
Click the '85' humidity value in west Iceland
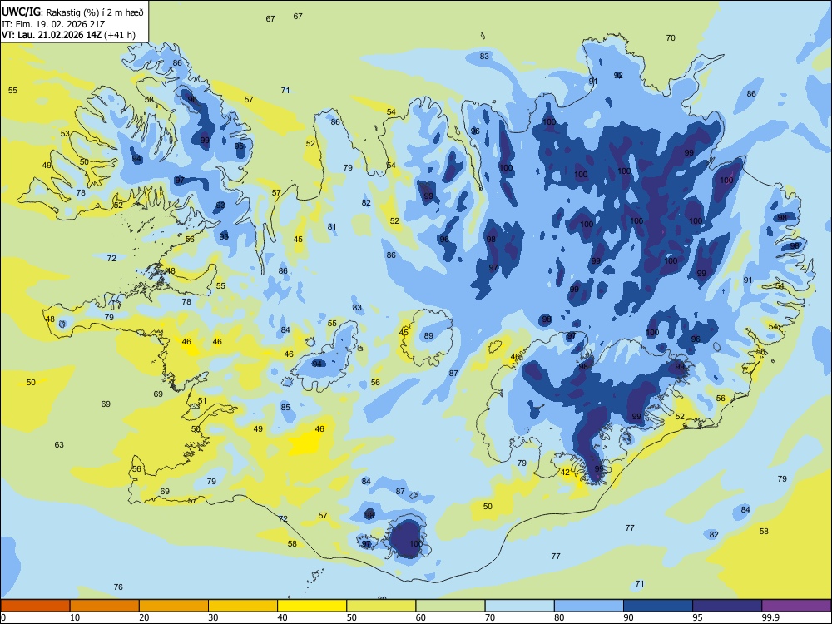pyautogui.click(x=285, y=408)
